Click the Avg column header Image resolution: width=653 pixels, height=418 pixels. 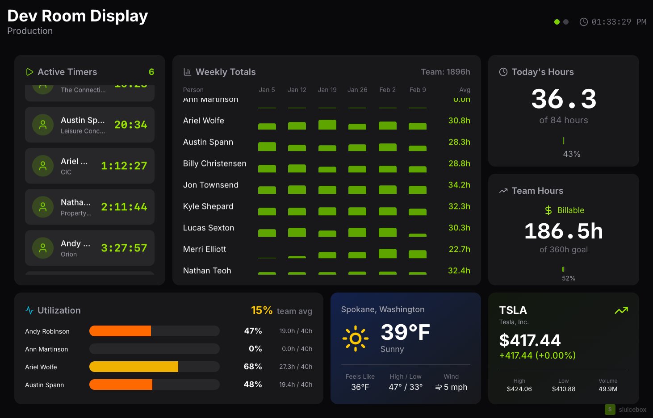click(x=465, y=90)
